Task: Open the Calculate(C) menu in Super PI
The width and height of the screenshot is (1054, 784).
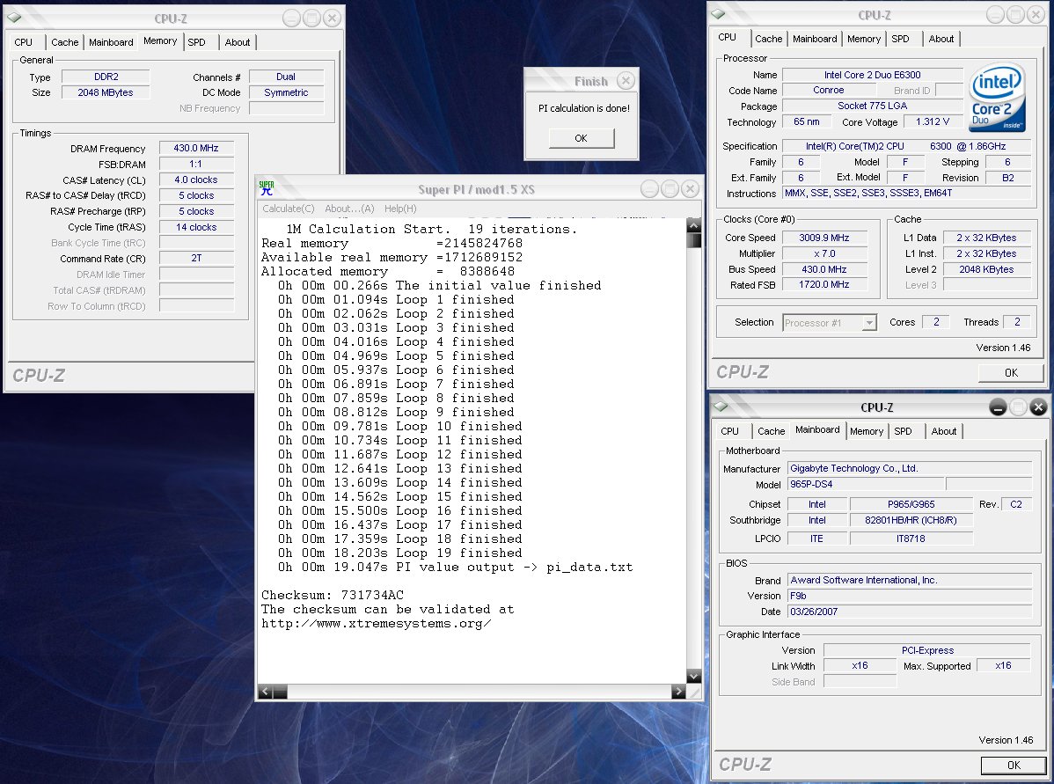Action: coord(288,209)
